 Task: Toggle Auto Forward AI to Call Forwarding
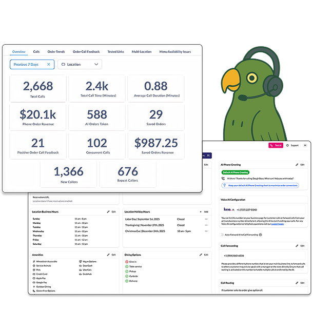pos(221,235)
